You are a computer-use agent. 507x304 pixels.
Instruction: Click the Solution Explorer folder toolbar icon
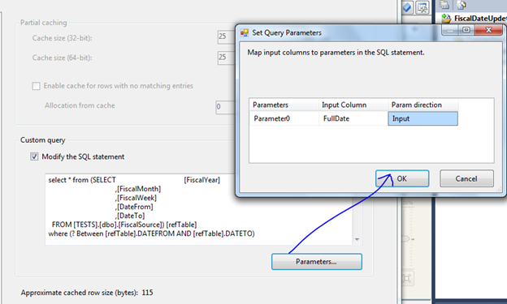coord(444,5)
